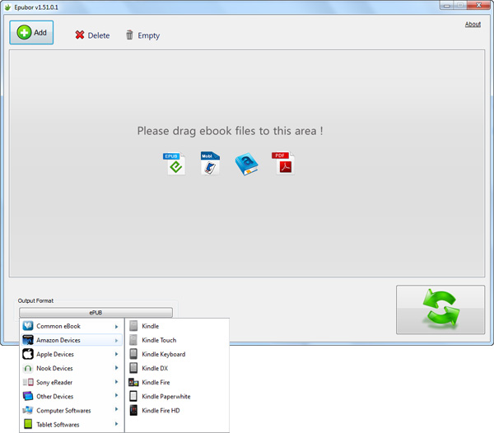Expand the arrow next to Common eBook
Viewport: 494px width, 433px height.
(116, 327)
